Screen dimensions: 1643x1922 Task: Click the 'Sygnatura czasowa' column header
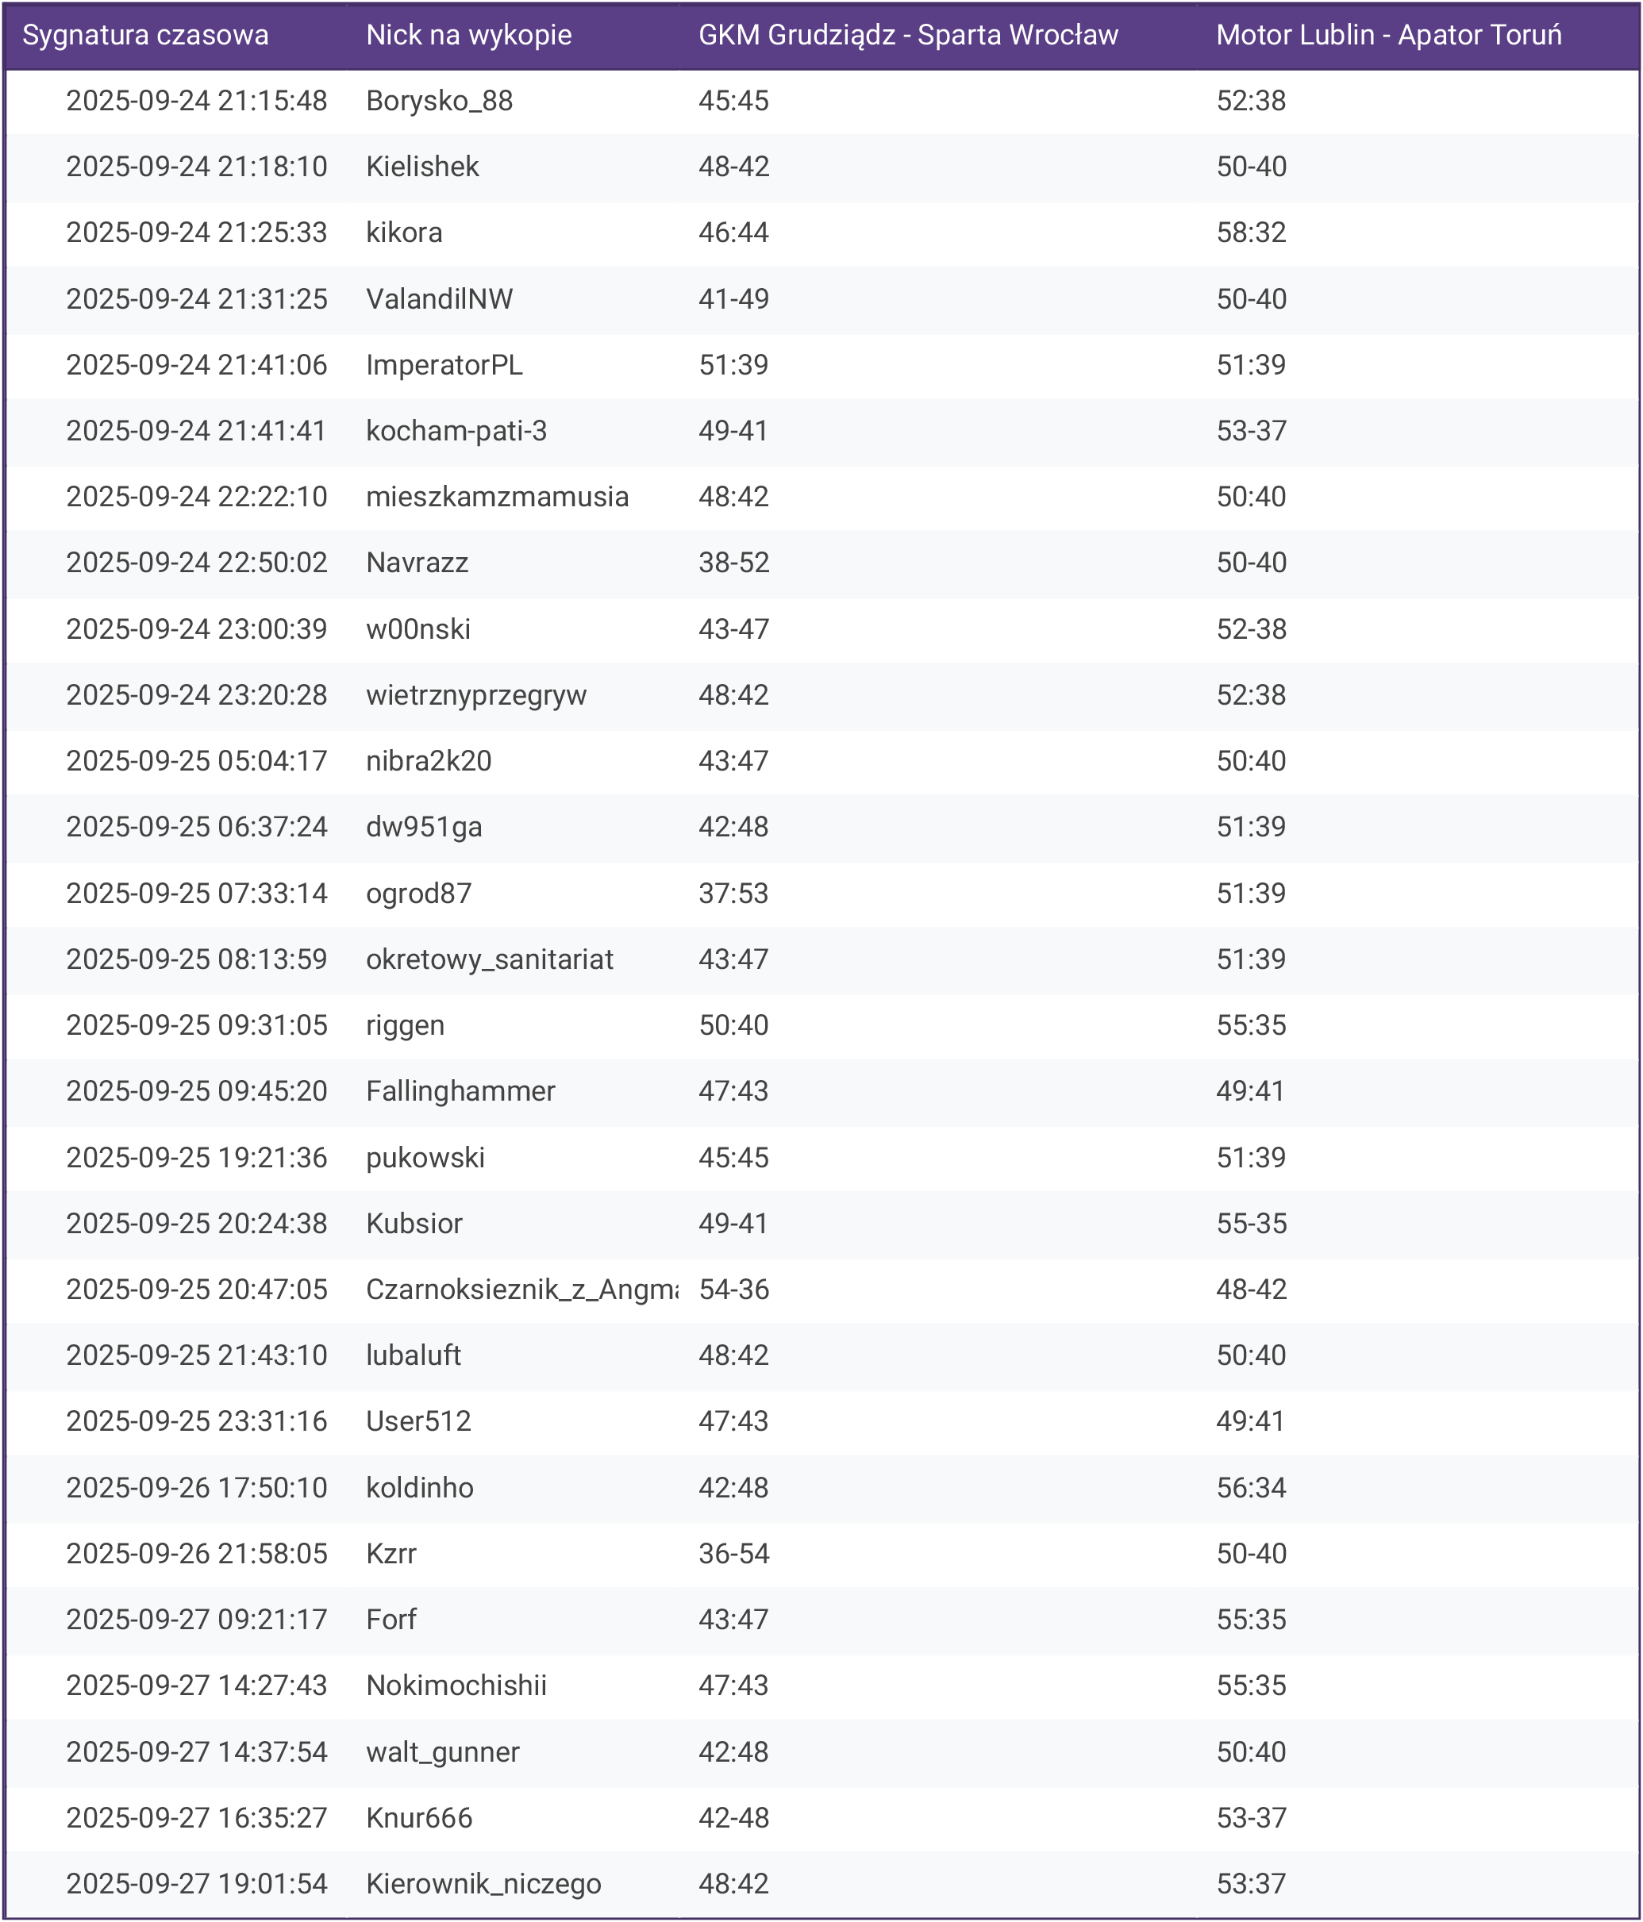[x=146, y=35]
